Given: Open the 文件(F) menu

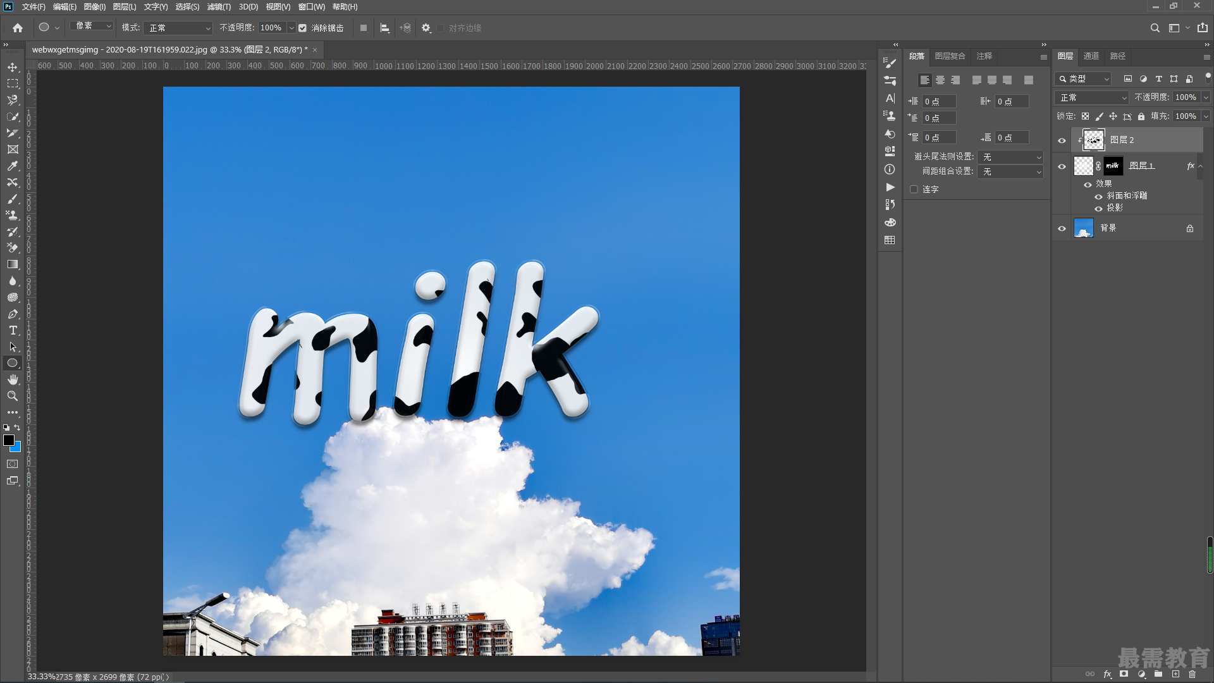Looking at the screenshot, I should [x=34, y=7].
